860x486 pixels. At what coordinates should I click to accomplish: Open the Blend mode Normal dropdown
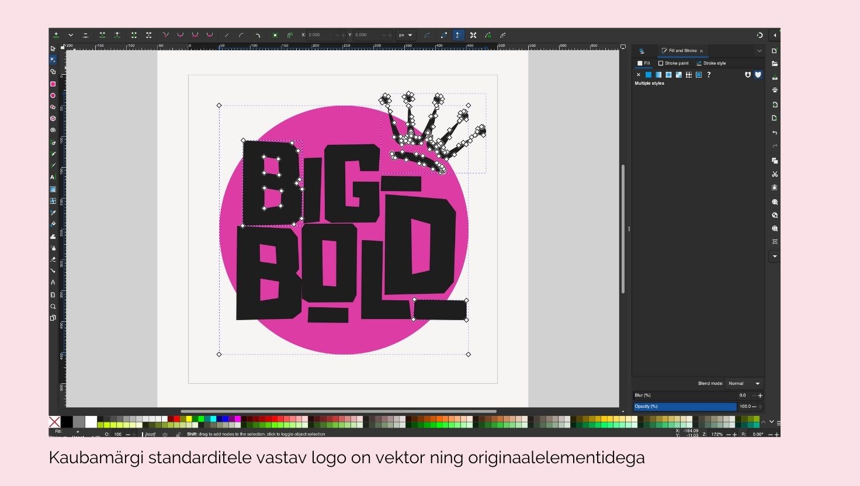click(x=744, y=383)
